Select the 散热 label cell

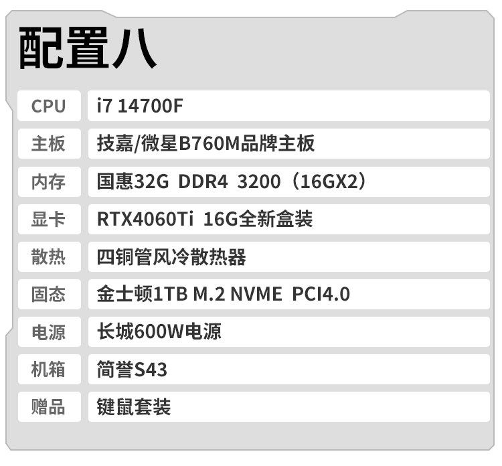point(49,256)
